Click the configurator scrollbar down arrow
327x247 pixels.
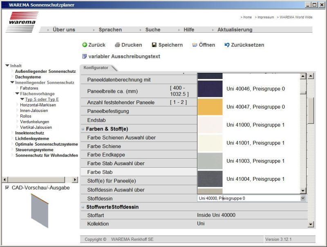(x=311, y=224)
